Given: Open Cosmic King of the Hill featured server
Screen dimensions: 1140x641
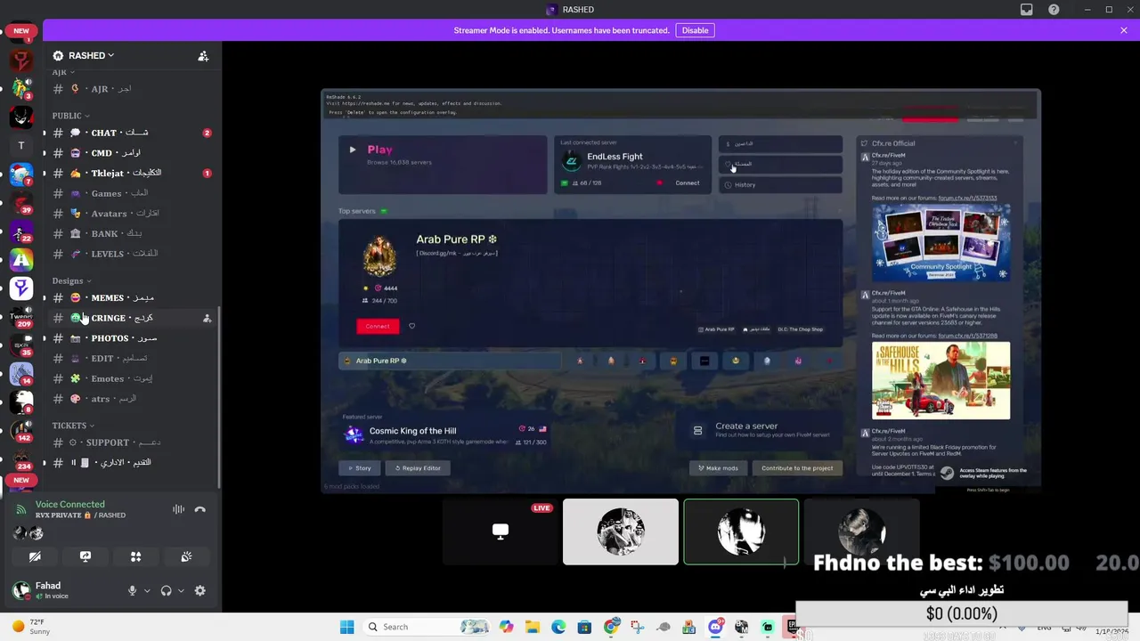Looking at the screenshot, I should [x=445, y=434].
